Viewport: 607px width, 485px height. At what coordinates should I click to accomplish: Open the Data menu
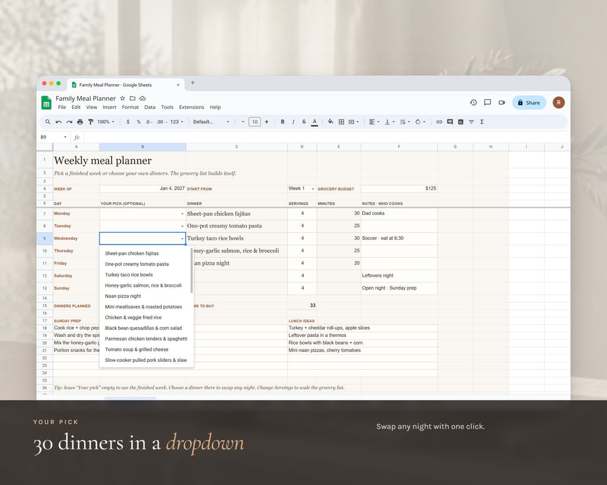coord(150,107)
